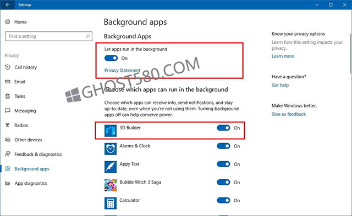Click the App diagnostics chart icon

click(x=8, y=183)
